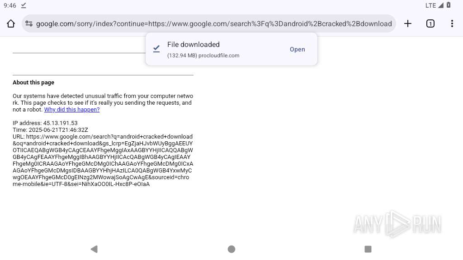
Task: Tap the 'IP address: 45.13.191.53' line
Action: (x=45, y=123)
